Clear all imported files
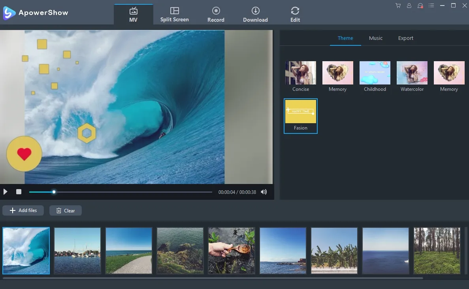The height and width of the screenshot is (289, 469). (65, 210)
